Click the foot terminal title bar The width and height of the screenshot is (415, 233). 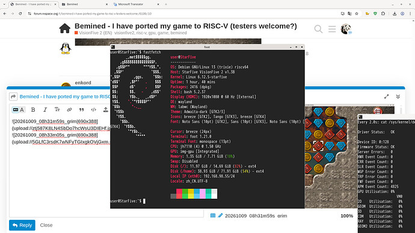tap(207, 47)
